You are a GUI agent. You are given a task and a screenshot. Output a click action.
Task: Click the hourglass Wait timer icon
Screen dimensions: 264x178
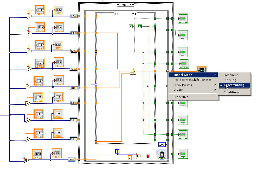tap(162, 155)
